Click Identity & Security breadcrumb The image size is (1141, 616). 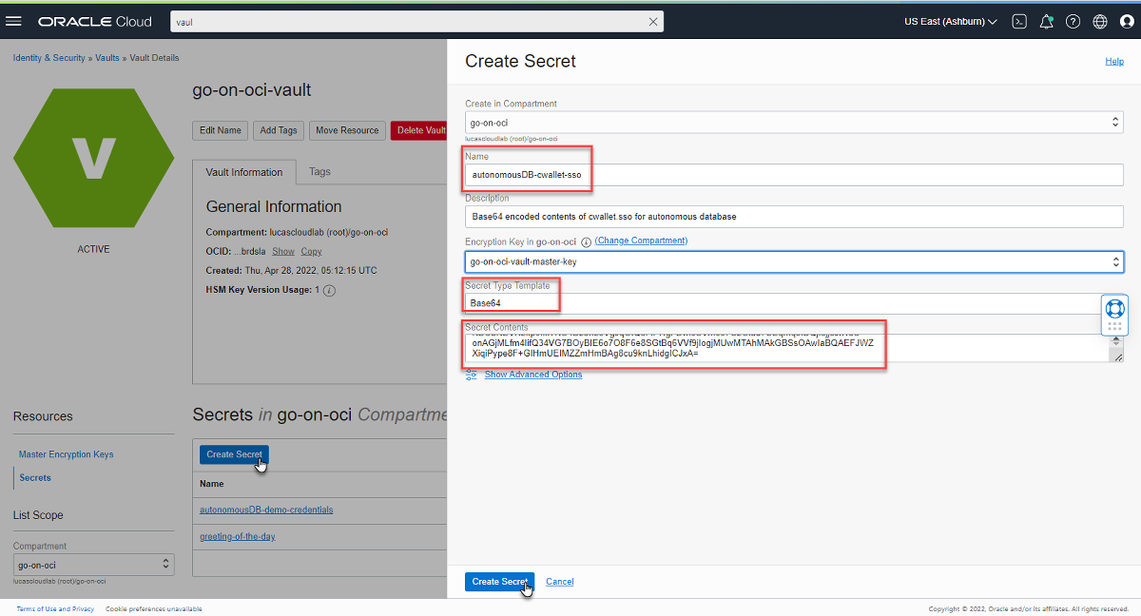(x=49, y=58)
